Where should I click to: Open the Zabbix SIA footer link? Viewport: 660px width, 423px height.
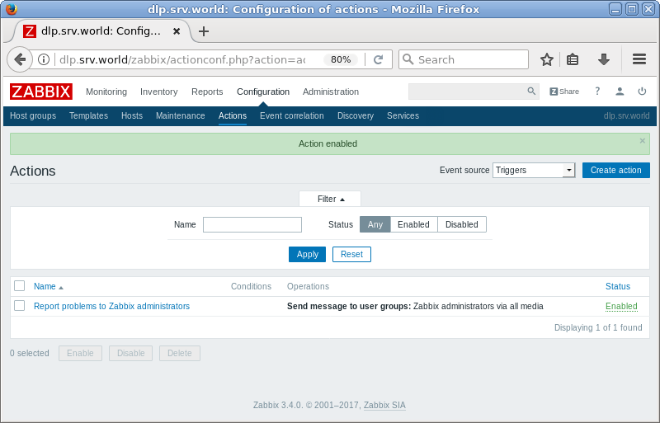point(384,405)
